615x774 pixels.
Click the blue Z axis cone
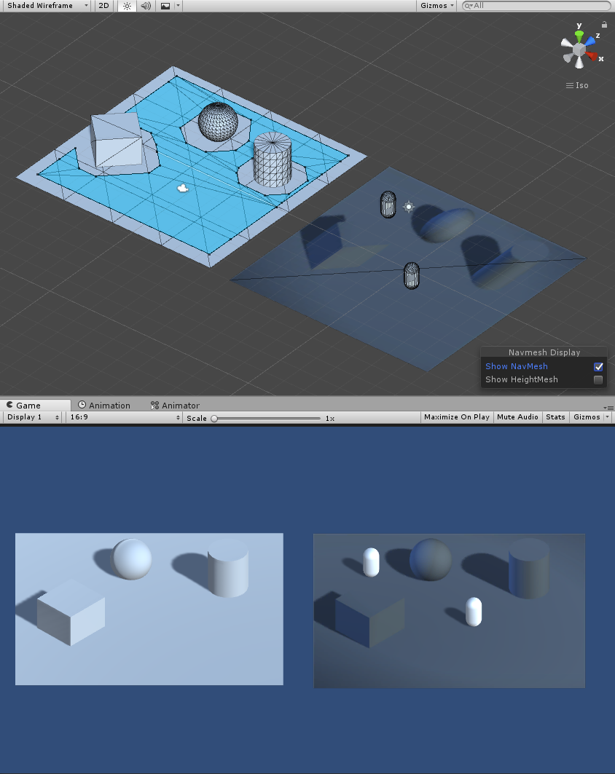[x=590, y=41]
